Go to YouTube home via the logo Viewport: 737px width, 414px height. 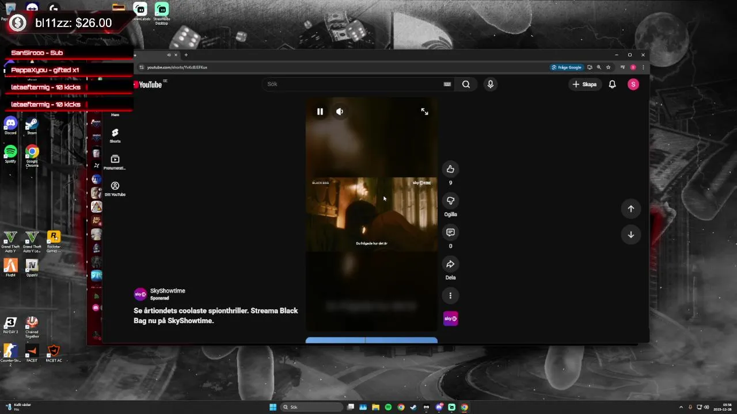pos(149,85)
